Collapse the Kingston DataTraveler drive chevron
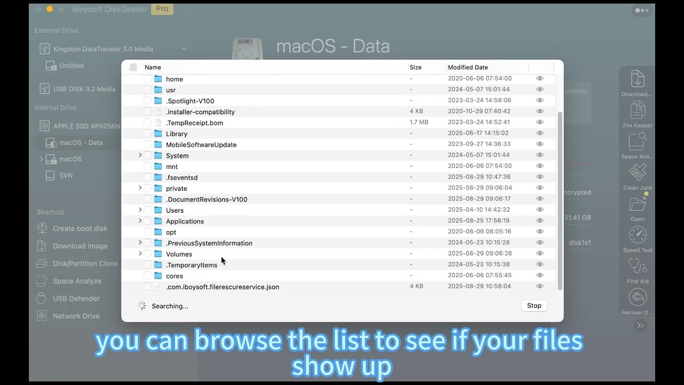684x385 pixels. click(x=184, y=49)
